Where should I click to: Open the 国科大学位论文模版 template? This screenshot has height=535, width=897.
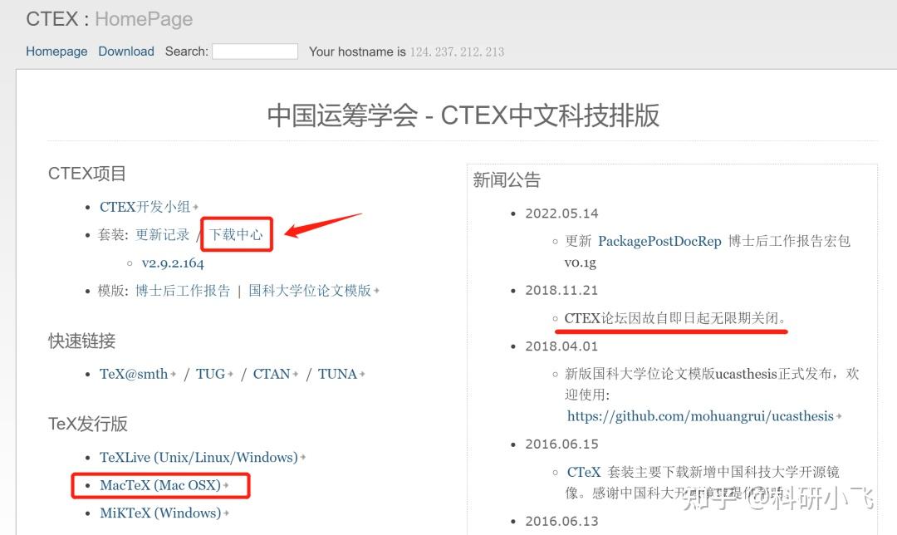coord(307,291)
